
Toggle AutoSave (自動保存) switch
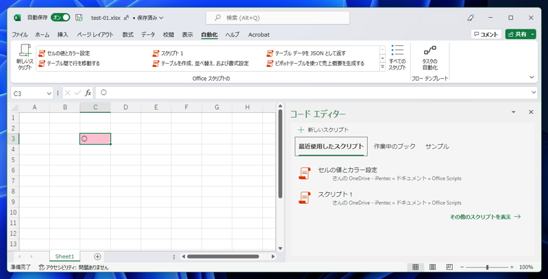[60, 18]
